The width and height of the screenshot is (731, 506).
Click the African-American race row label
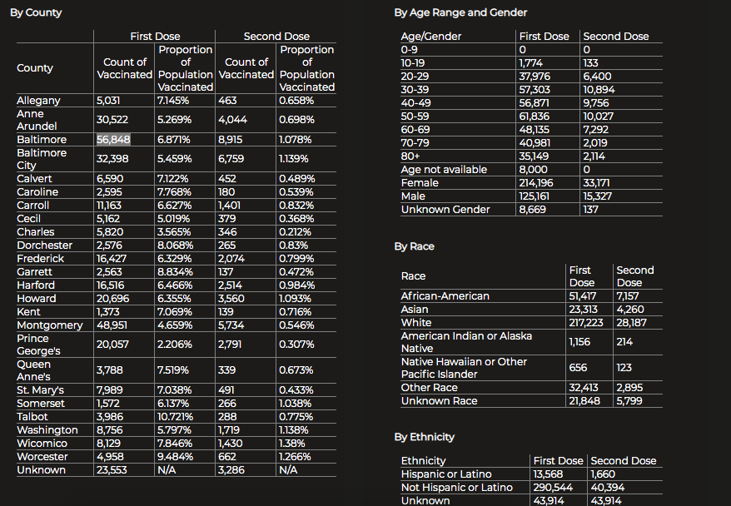pos(445,296)
